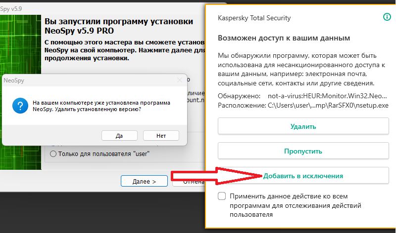The image size is (396, 233).
Task: Tick checkbox to apply action to all tracking programs
Action: (x=222, y=196)
